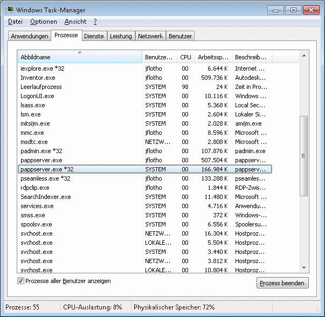The width and height of the screenshot is (325, 317).
Task: Select the services.exe process
Action: point(145,206)
